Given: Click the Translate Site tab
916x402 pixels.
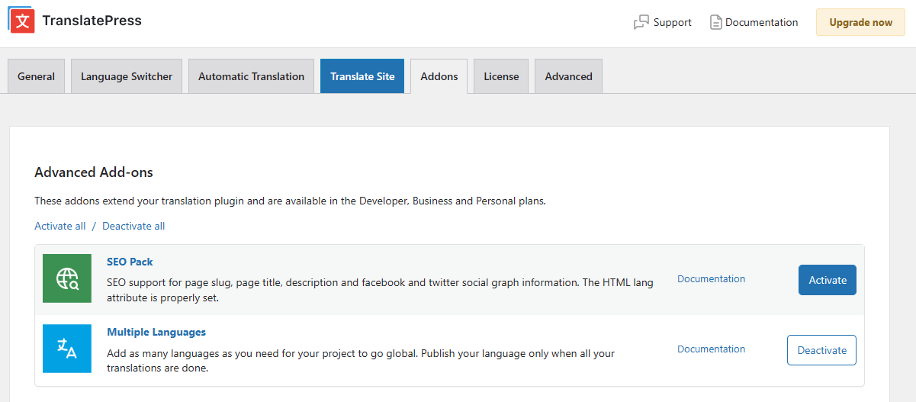Looking at the screenshot, I should 362,76.
